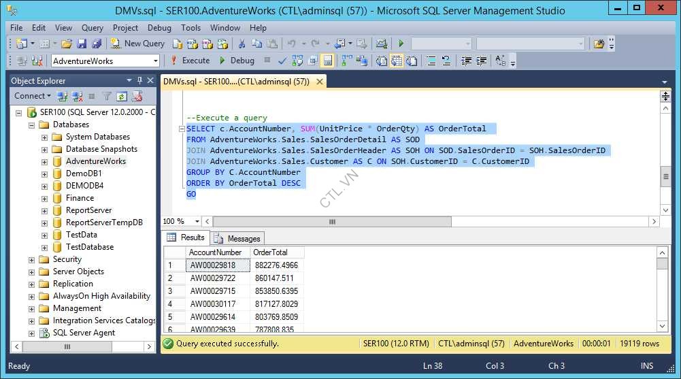The height and width of the screenshot is (379, 681).
Task: Open the Connect button in Object Explorer
Action: pyautogui.click(x=29, y=97)
